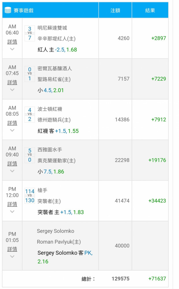Viewport: 179px width, 289px height.
Task: Open 詳情 link for PM 01:05 game
Action: point(12,249)
